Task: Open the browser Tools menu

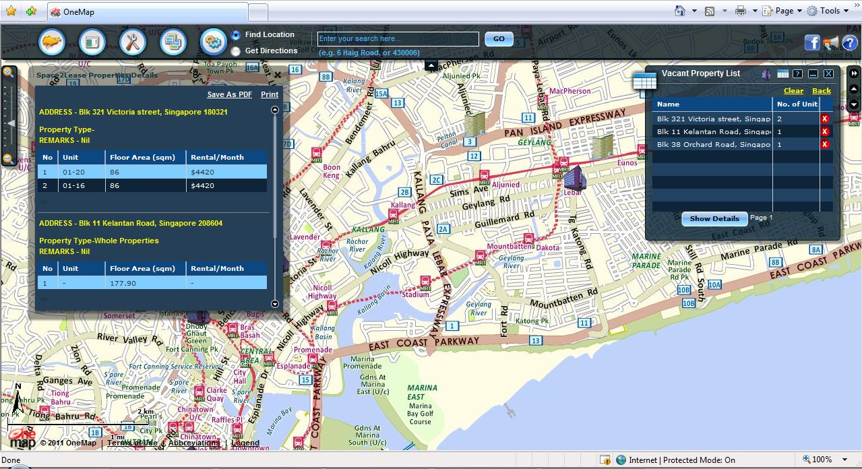Action: (828, 11)
